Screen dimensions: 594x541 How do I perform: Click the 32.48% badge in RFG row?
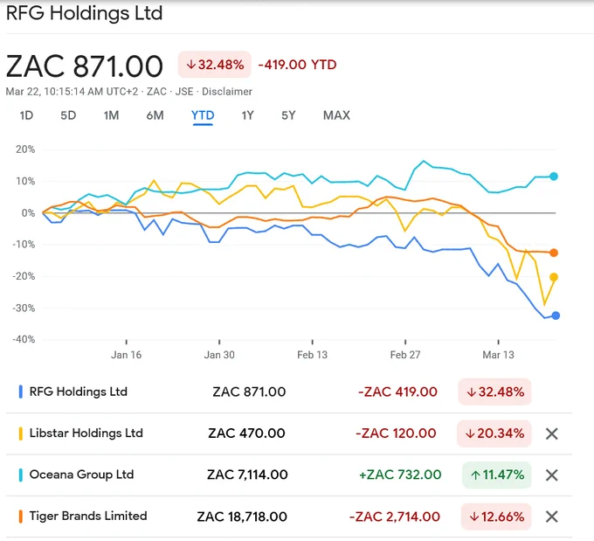click(x=494, y=392)
